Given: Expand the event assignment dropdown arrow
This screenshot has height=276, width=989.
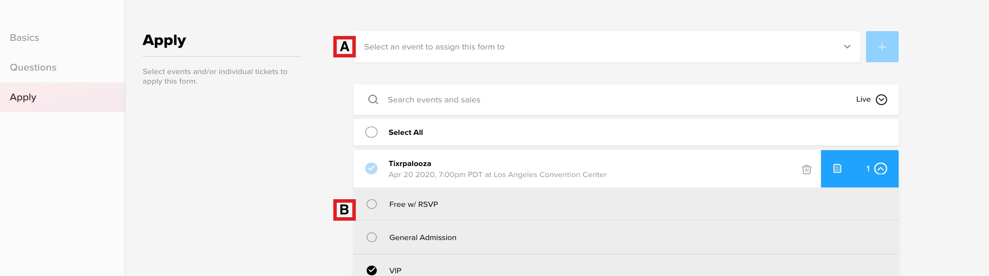Looking at the screenshot, I should click(x=847, y=47).
